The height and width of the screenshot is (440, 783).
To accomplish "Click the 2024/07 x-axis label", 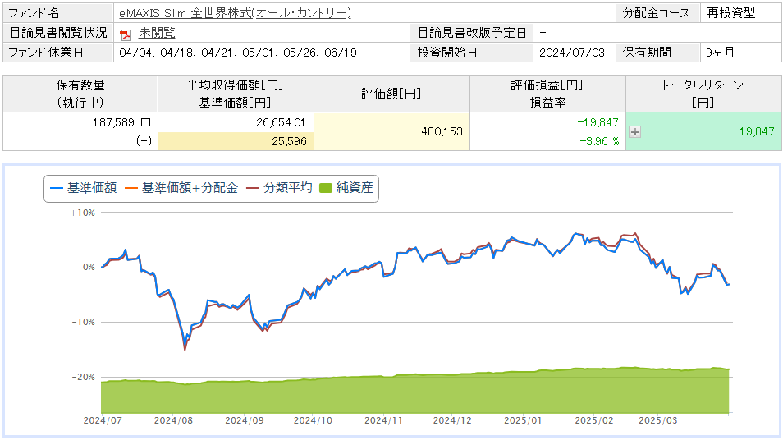I will tap(103, 420).
